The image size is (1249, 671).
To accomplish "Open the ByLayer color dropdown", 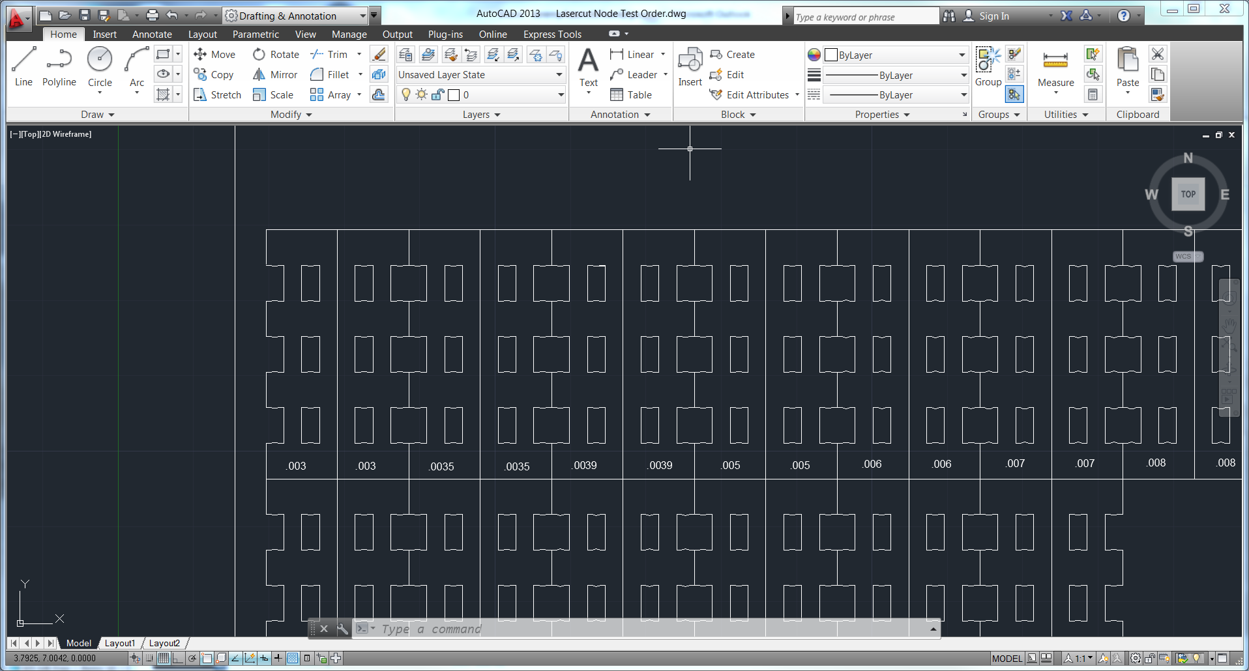I will click(x=895, y=55).
